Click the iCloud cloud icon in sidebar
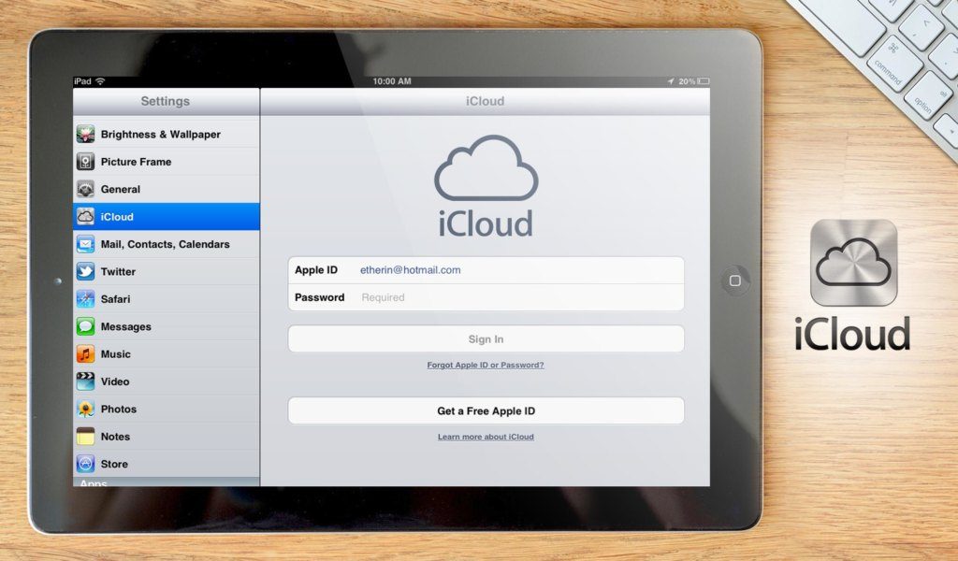This screenshot has width=958, height=561. click(86, 216)
